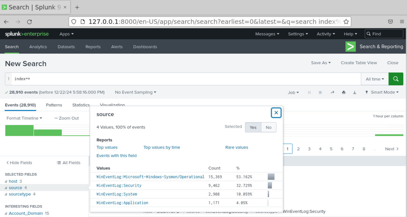The height and width of the screenshot is (217, 407).
Task: Pause the search job
Action: 309,92
